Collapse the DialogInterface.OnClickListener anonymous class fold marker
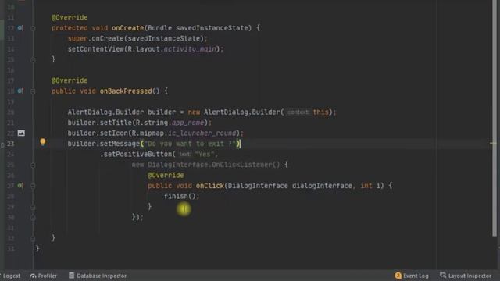This screenshot has width=500, height=281. (x=33, y=165)
